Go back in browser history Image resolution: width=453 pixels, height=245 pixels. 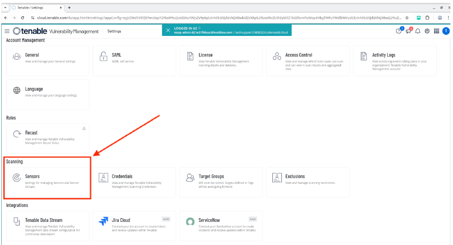6,18
